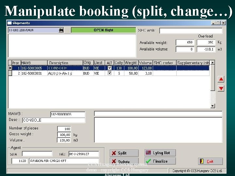Select MAWB cell 182-50000005

pos(34,68)
